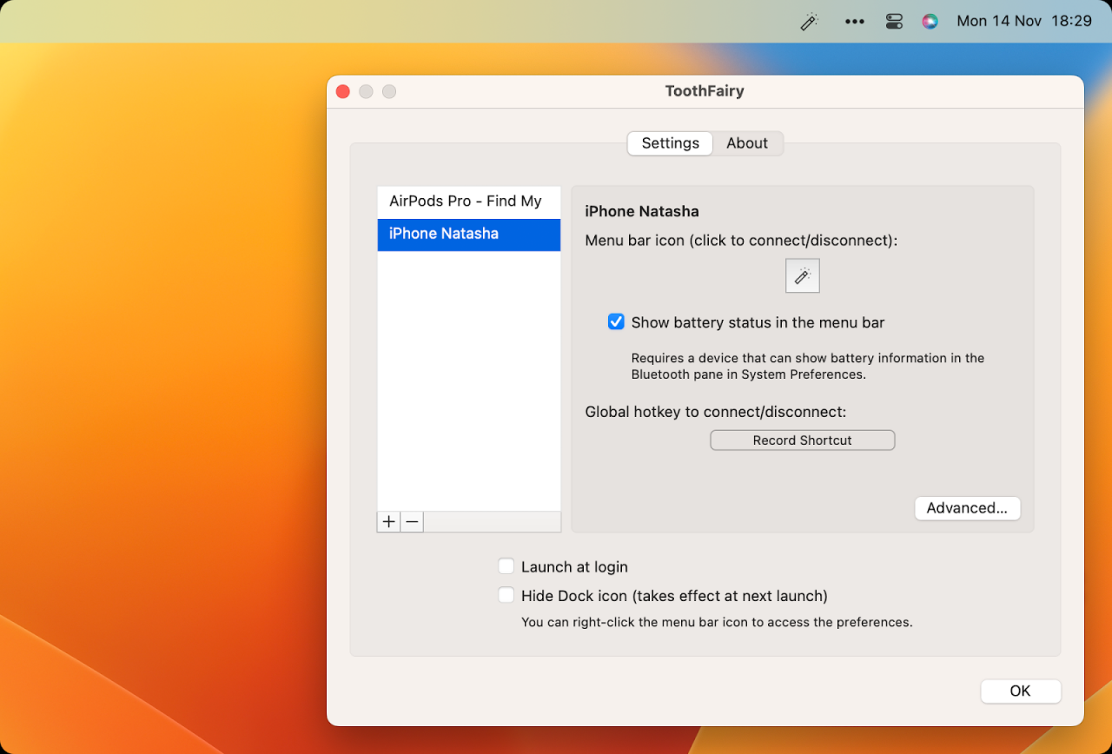This screenshot has height=754, width=1112.
Task: Click the Record Shortcut button
Action: point(802,440)
